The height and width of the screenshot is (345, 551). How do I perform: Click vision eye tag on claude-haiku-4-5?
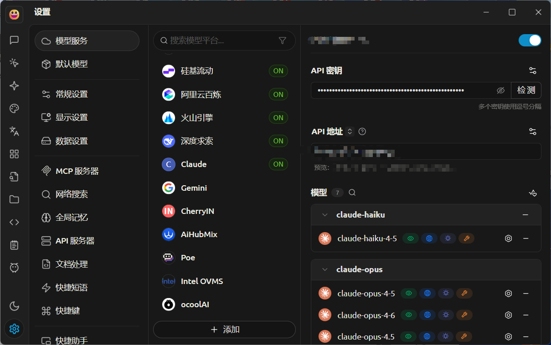click(x=411, y=238)
